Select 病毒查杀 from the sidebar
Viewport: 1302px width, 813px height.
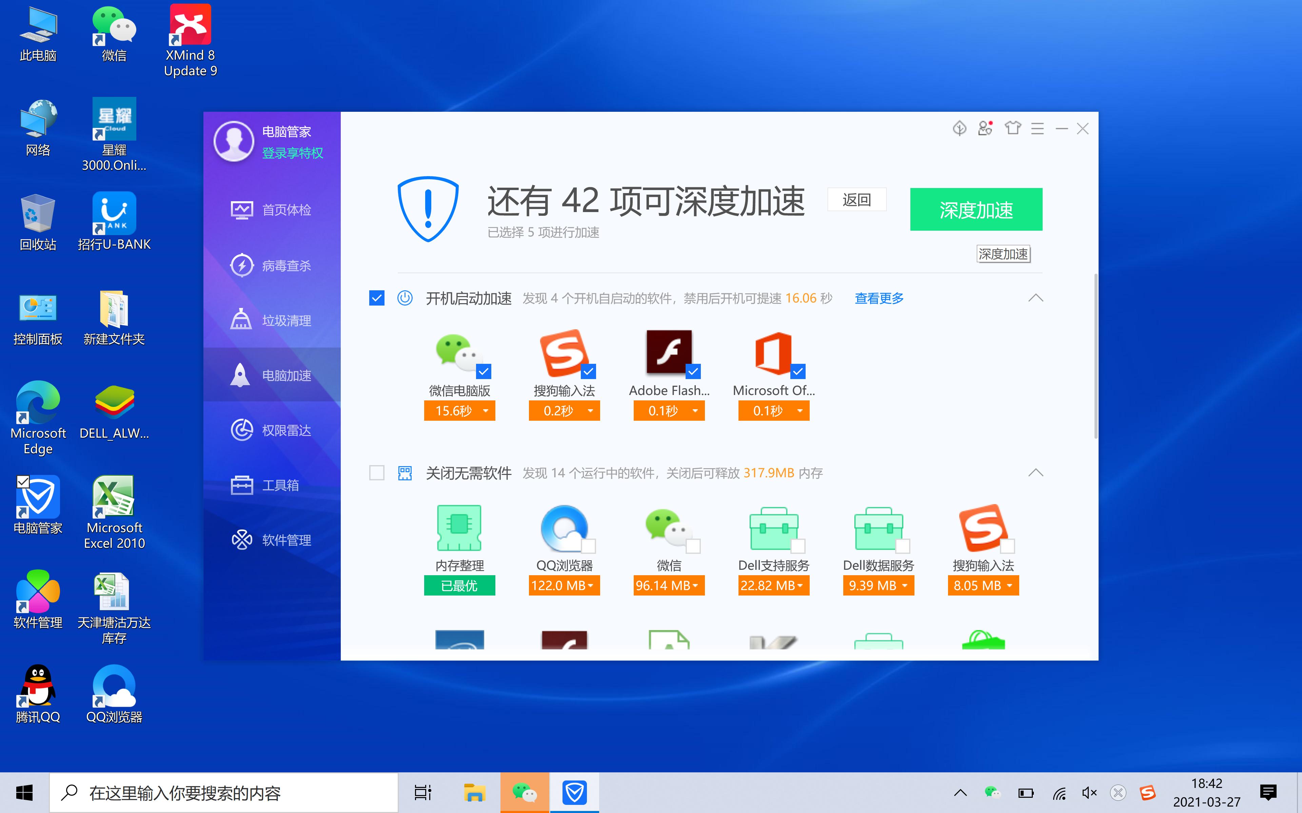pyautogui.click(x=286, y=265)
